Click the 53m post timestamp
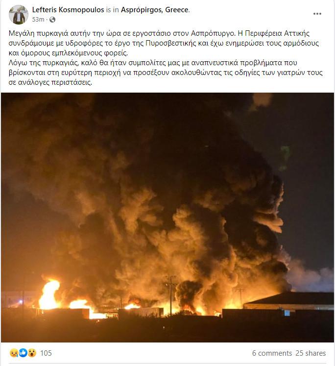The image size is (335, 366). (38, 20)
